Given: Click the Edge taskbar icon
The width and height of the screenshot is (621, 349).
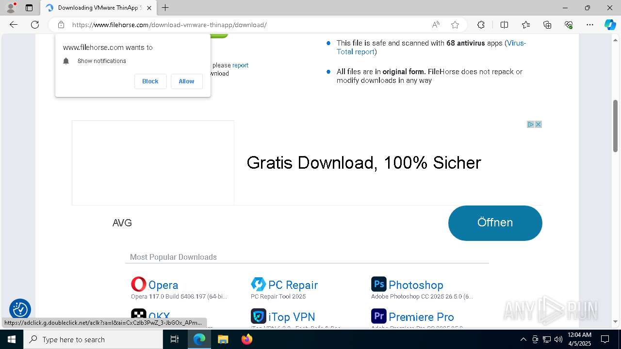Looking at the screenshot, I should click(199, 339).
